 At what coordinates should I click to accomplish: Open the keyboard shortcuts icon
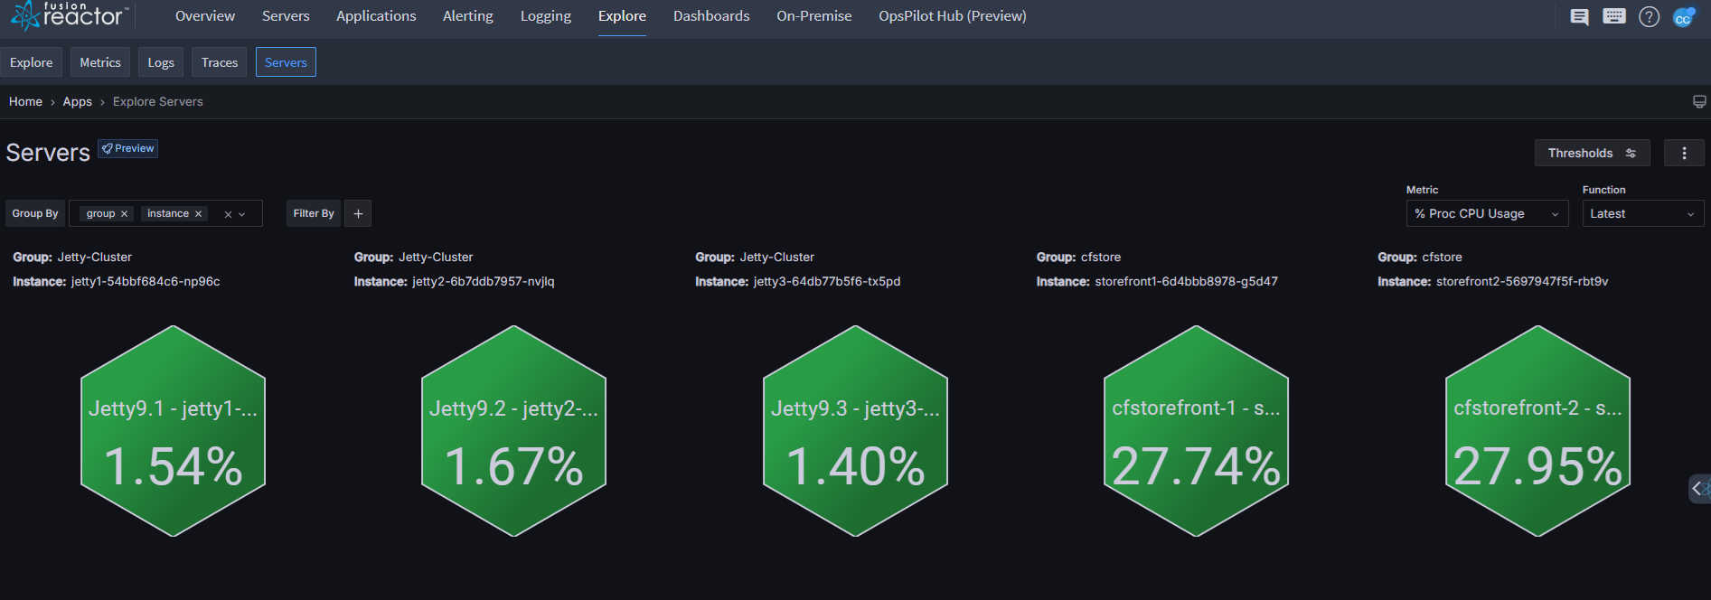[1614, 16]
